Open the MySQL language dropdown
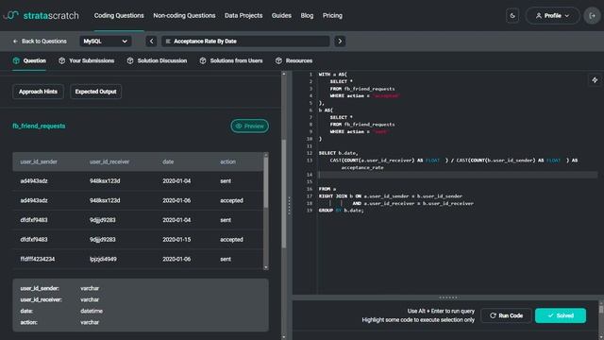The height and width of the screenshot is (340, 604). click(x=106, y=42)
